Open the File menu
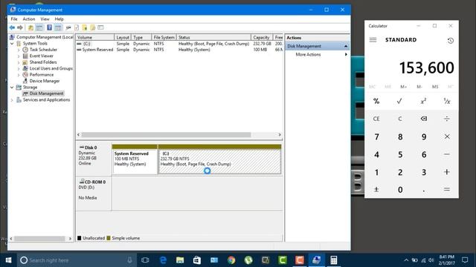 tap(14, 19)
